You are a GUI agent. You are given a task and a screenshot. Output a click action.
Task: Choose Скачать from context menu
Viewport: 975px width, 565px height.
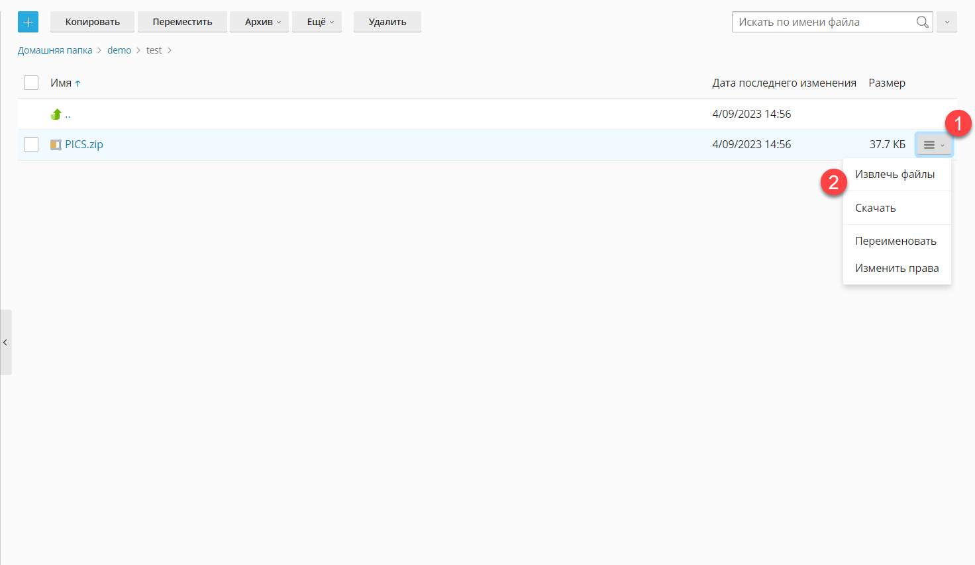tap(875, 208)
